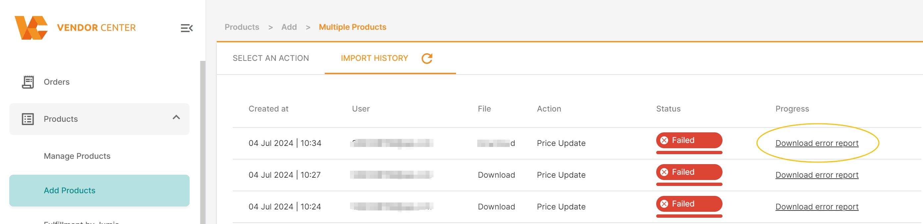Open the Orders receipt icon
This screenshot has width=923, height=224.
(x=28, y=82)
